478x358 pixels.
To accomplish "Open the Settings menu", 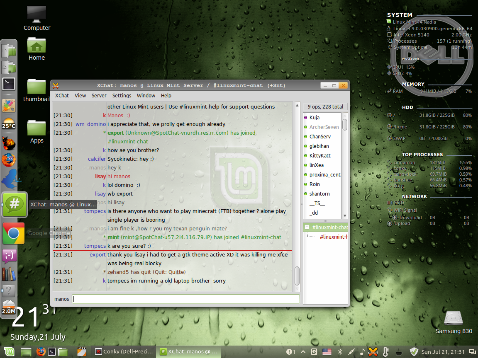I will pos(122,96).
